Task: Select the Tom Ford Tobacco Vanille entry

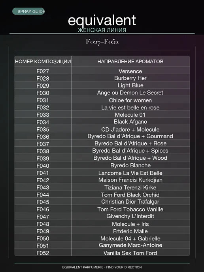Action: (130, 209)
